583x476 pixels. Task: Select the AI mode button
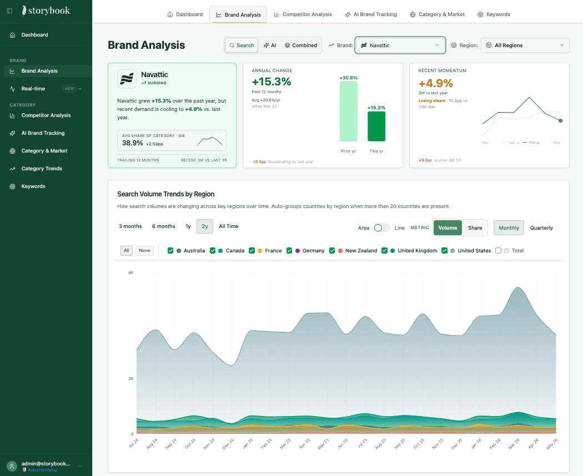point(270,45)
